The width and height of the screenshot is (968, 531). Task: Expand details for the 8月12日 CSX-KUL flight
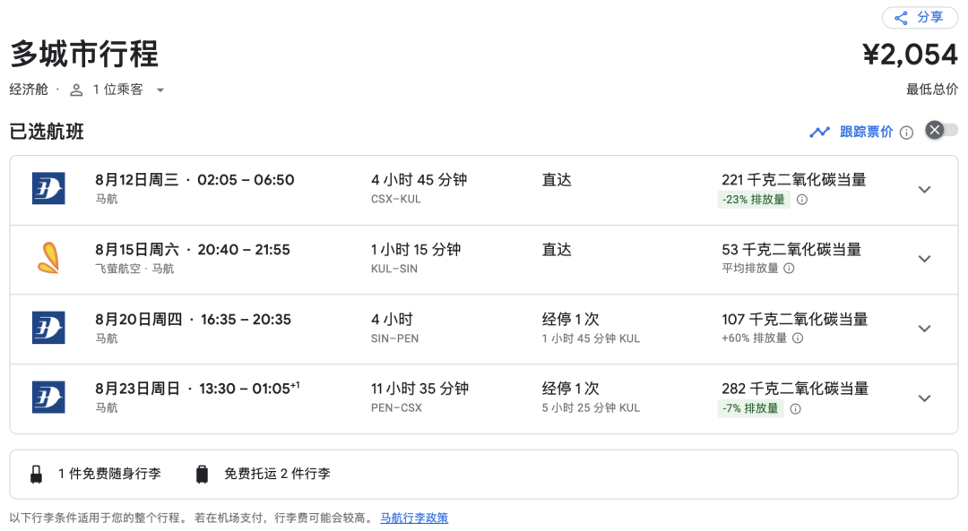(x=924, y=189)
